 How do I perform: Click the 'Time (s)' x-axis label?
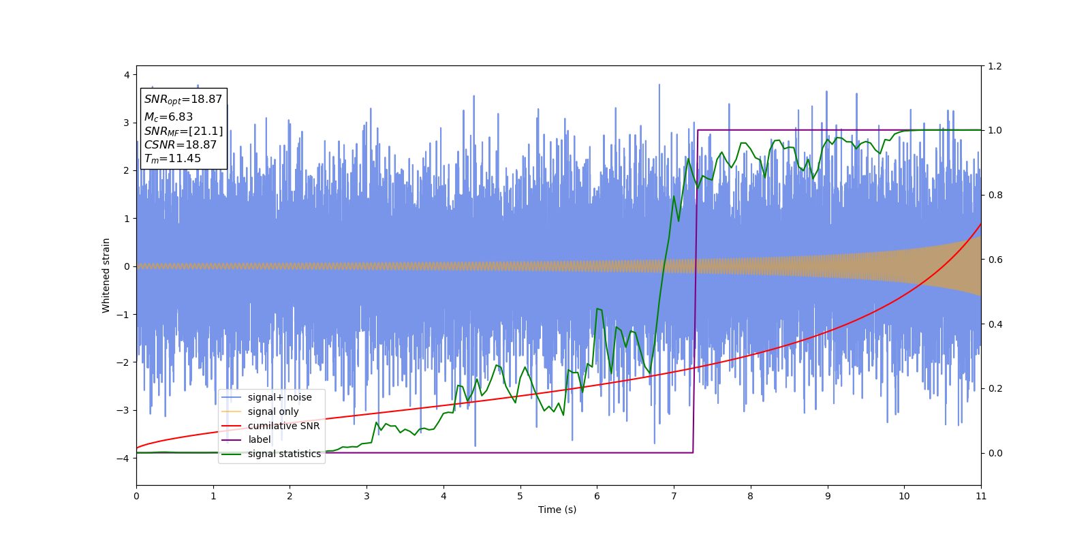[557, 510]
